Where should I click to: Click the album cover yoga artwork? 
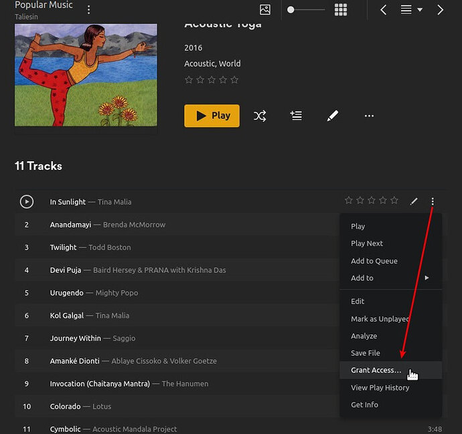click(x=86, y=75)
